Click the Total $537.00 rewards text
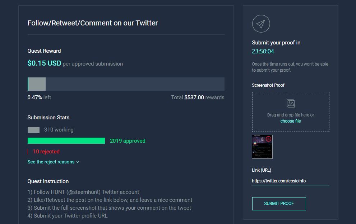Viewport: 356px width, 224px height. (198, 97)
